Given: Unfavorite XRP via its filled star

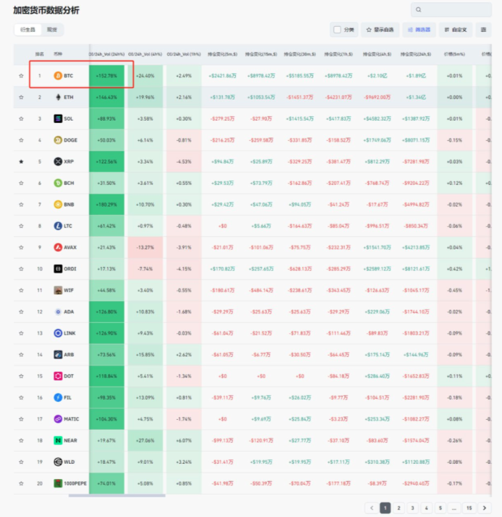Looking at the screenshot, I should [21, 161].
